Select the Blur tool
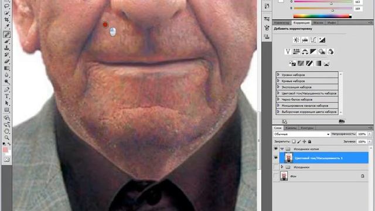 point(6,75)
